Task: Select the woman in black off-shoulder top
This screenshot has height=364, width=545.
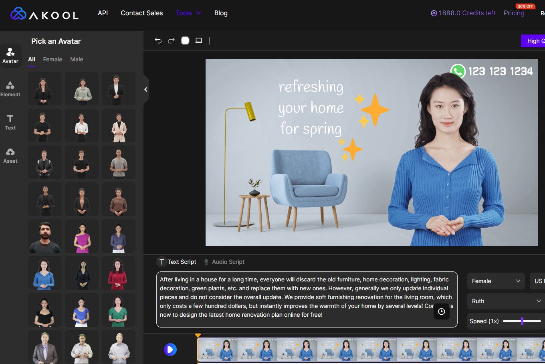Action: pos(45,310)
